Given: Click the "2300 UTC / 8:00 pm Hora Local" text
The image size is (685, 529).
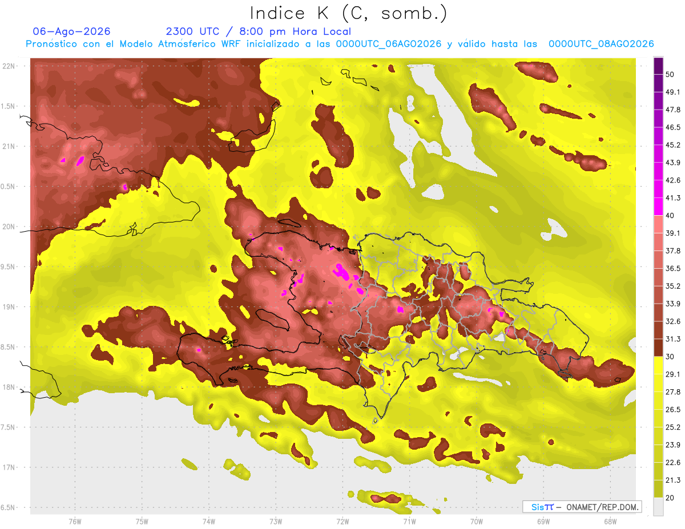Looking at the screenshot, I should tap(259, 31).
